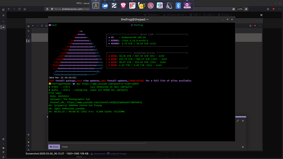Open the extensions icon in outer browser toolbar
Image resolution: width=283 pixels, height=159 pixels.
pos(268,9)
